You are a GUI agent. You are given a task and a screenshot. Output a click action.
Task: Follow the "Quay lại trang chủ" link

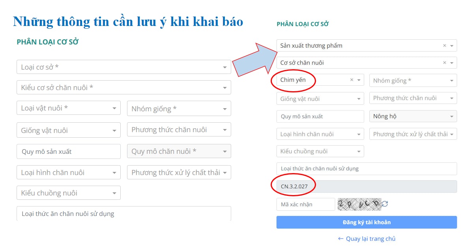click(367, 239)
